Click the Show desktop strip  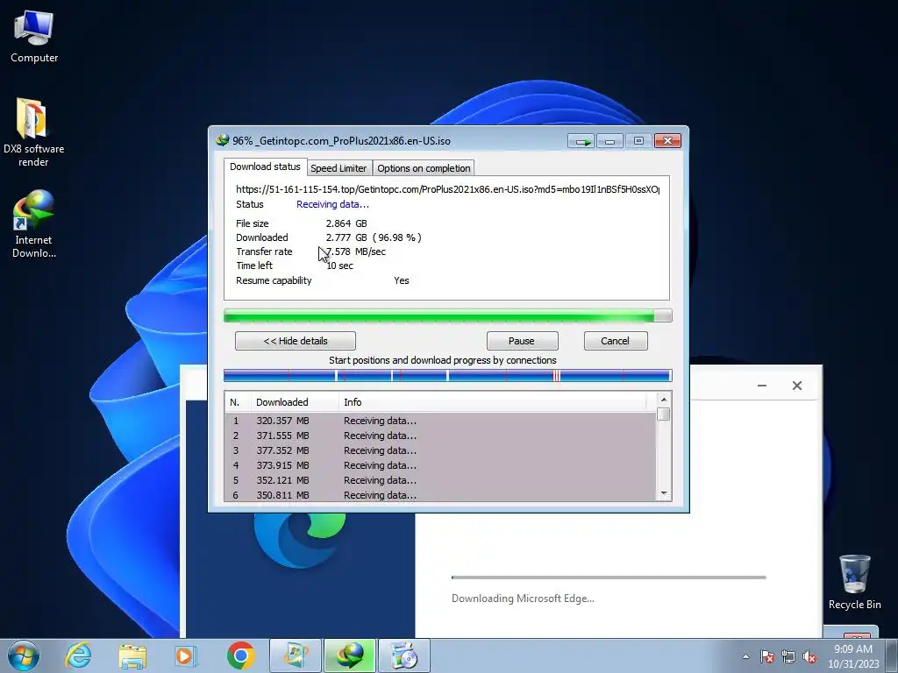pyautogui.click(x=892, y=655)
